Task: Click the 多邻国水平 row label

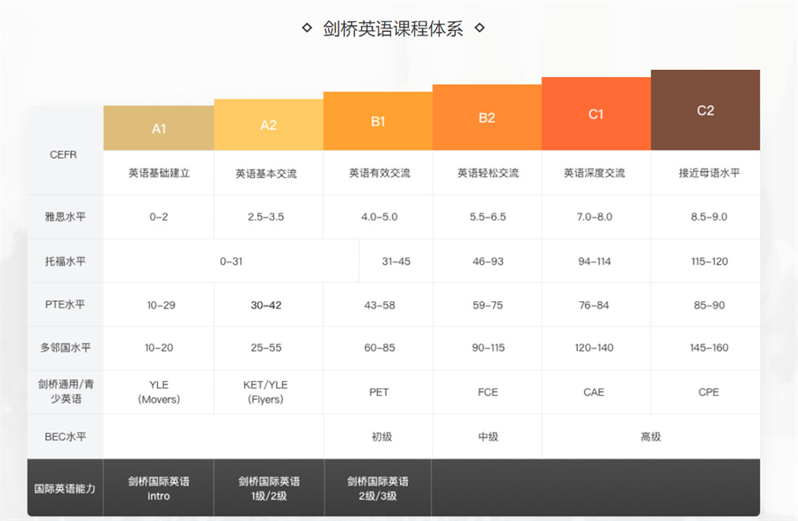Action: pos(66,347)
